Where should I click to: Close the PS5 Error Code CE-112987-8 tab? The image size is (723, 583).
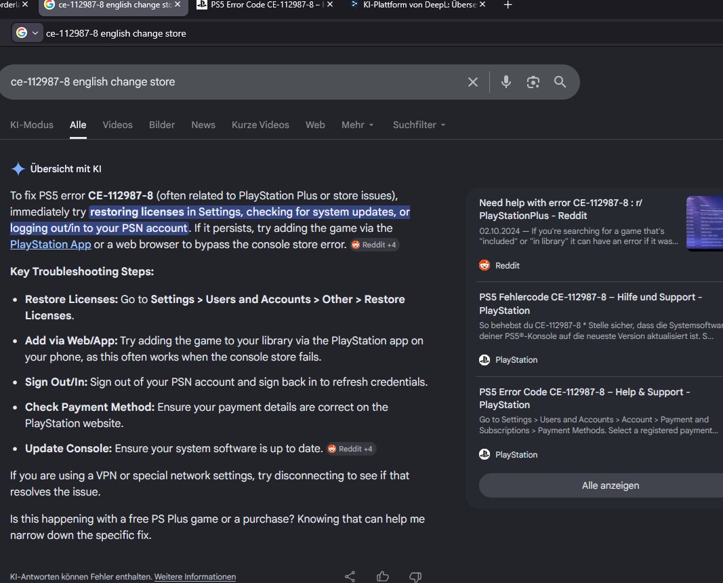coord(330,5)
